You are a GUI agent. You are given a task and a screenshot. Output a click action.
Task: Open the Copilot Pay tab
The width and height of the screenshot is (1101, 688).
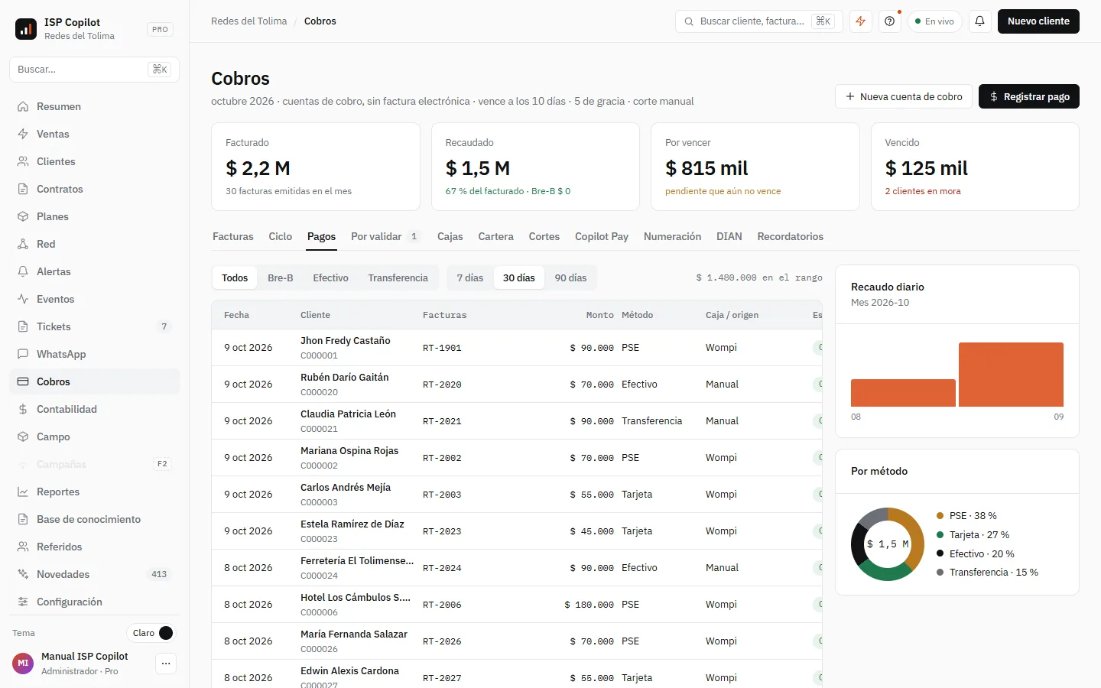coord(602,236)
